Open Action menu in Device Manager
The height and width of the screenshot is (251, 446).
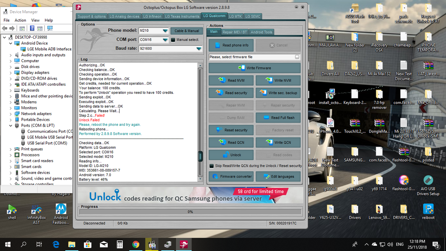coord(20,20)
